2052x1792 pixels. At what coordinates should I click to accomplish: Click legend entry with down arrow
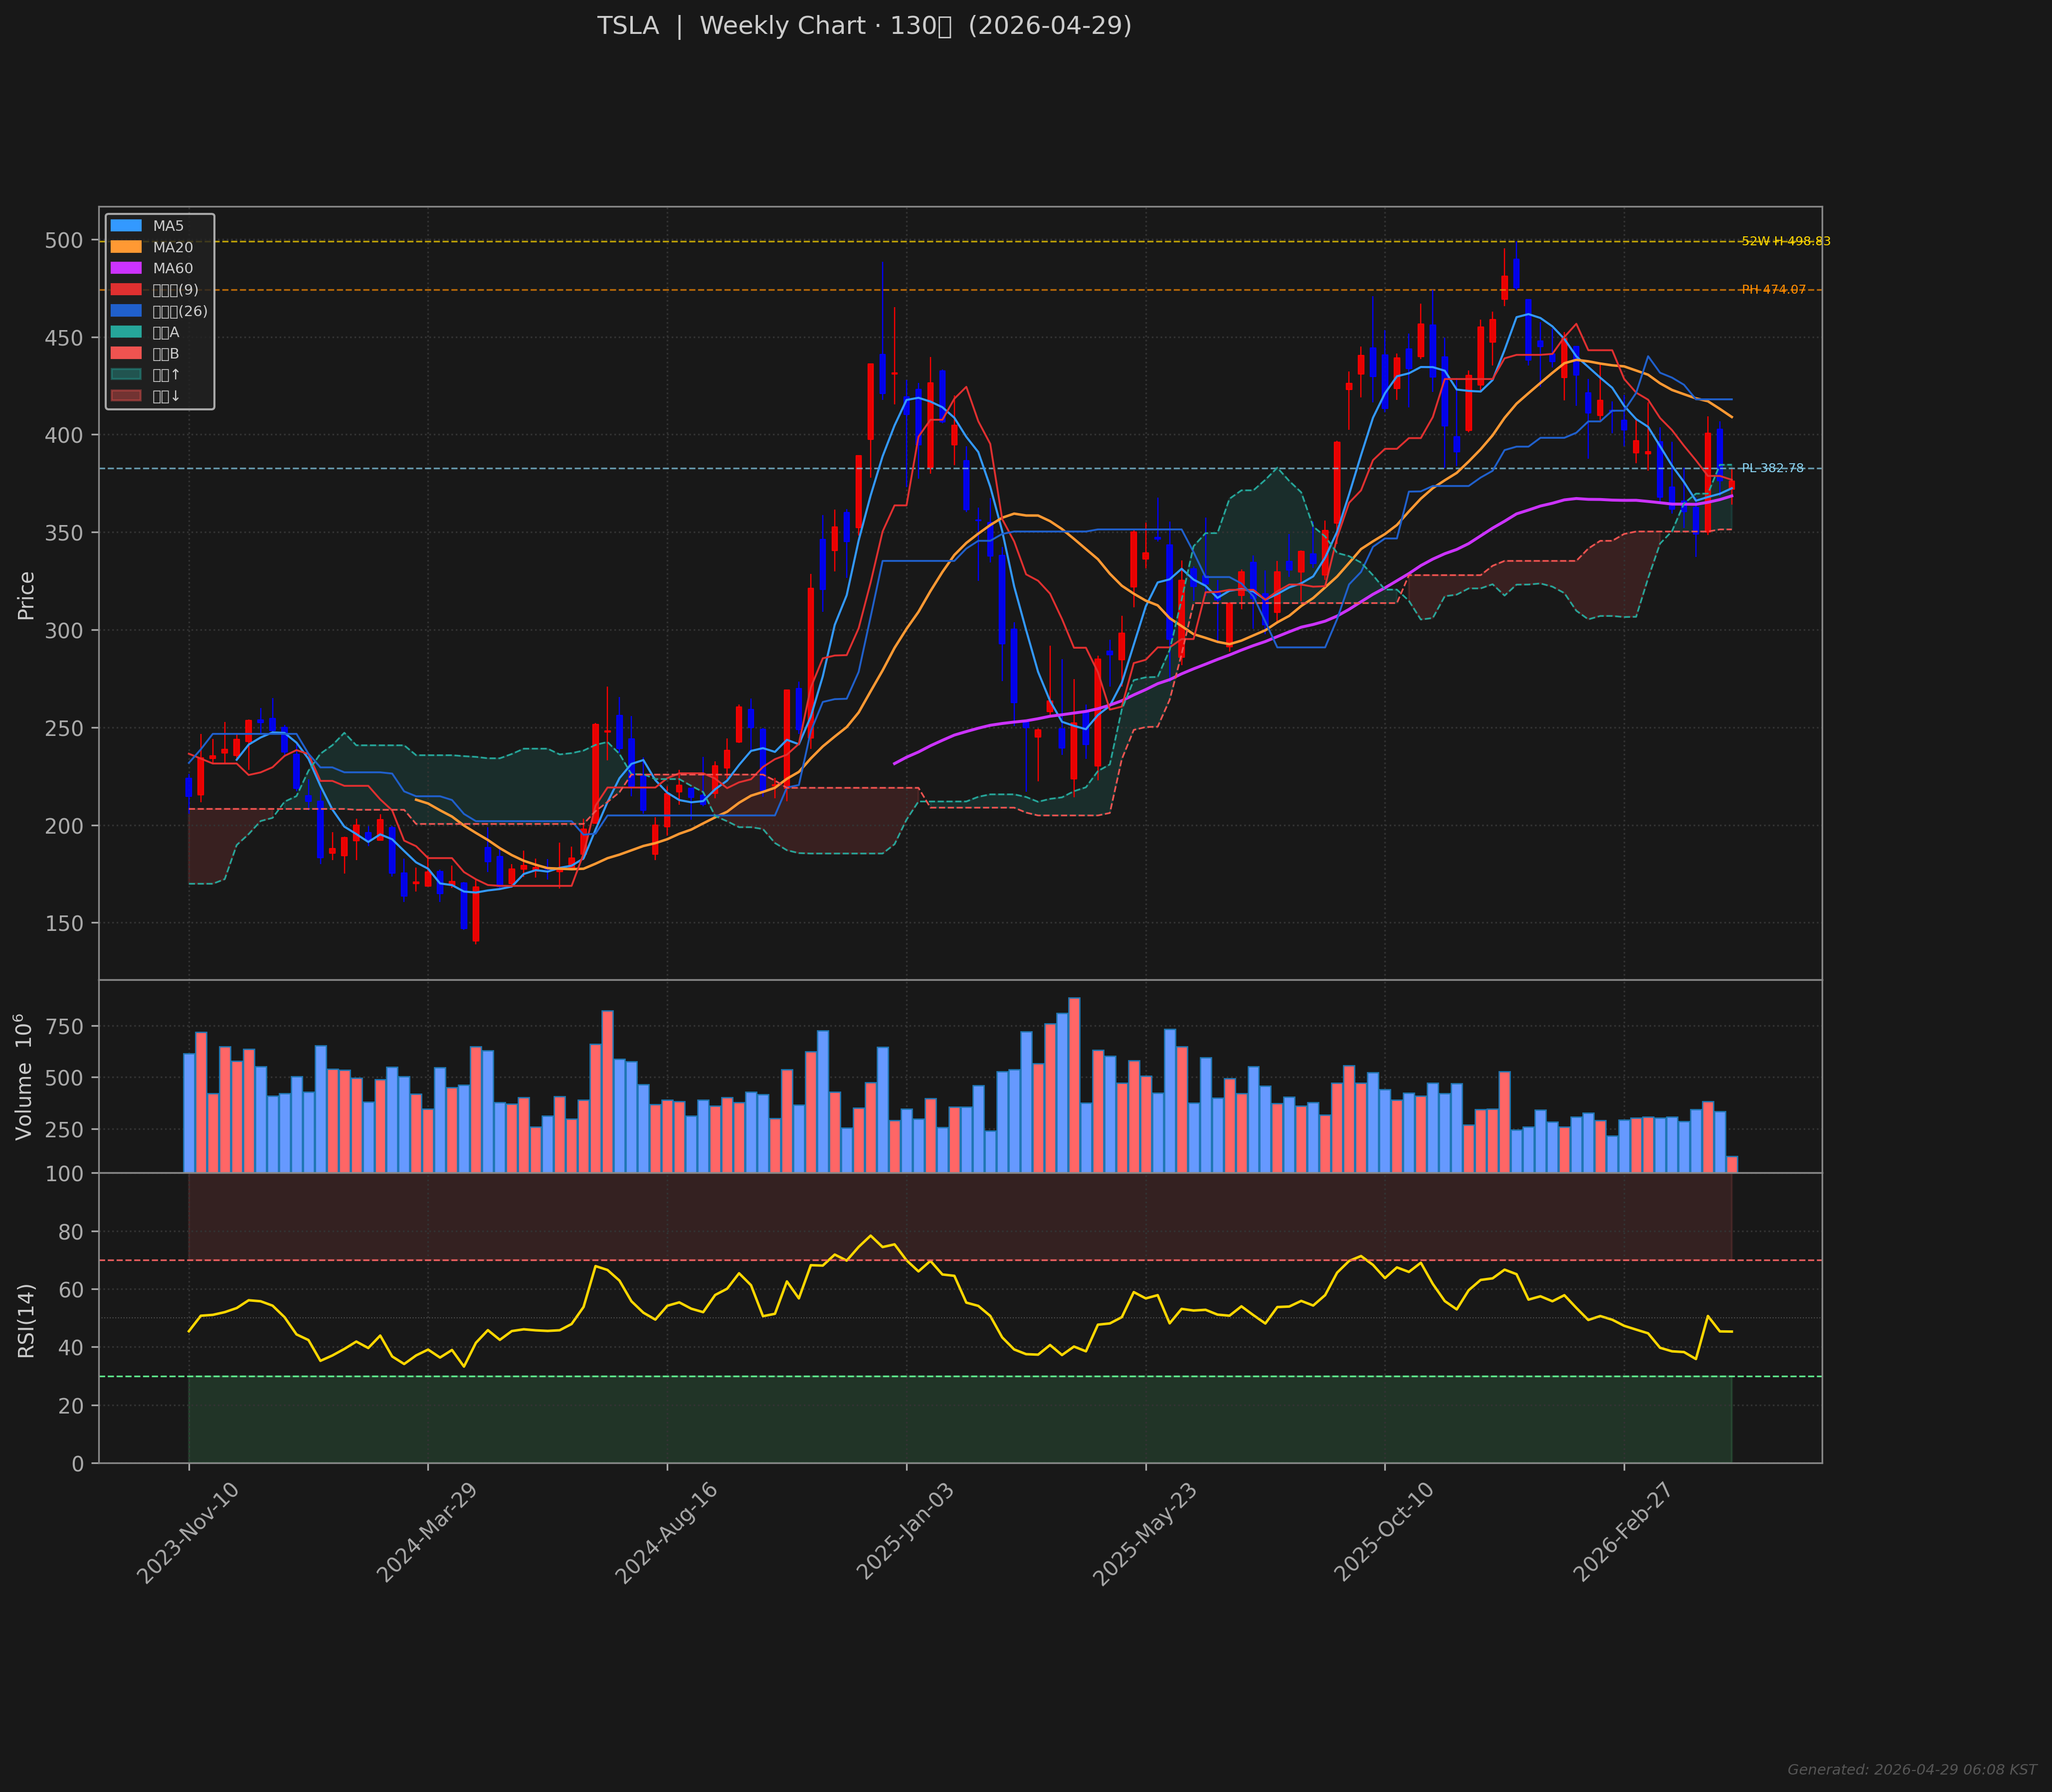coord(126,396)
